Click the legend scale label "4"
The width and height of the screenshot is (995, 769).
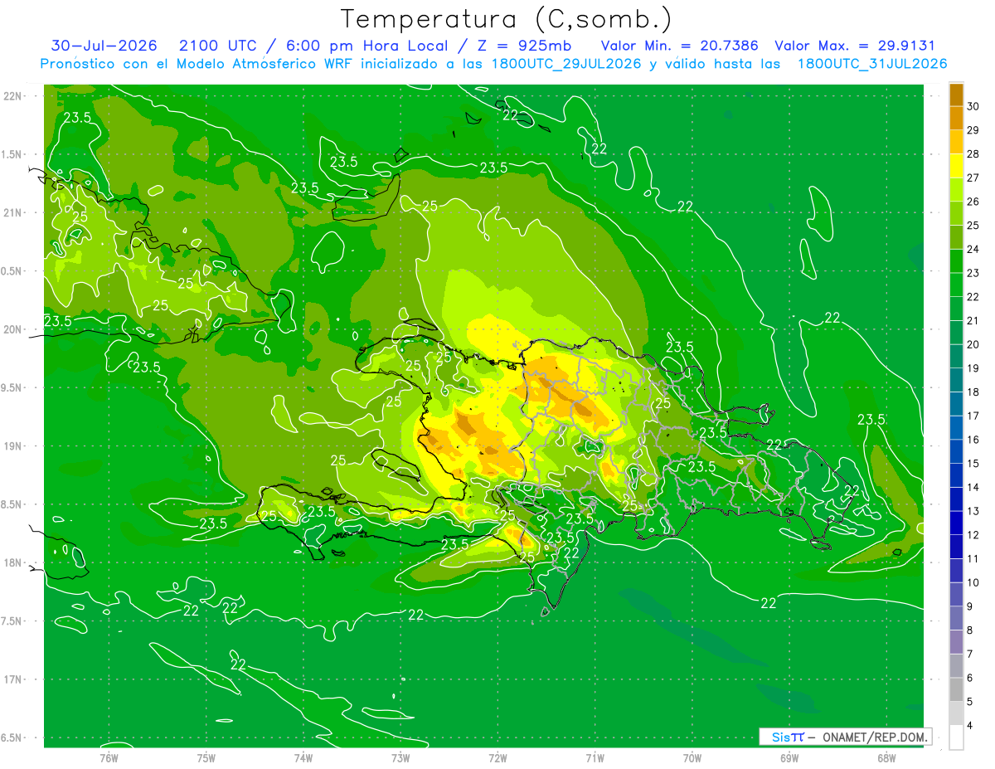(971, 726)
